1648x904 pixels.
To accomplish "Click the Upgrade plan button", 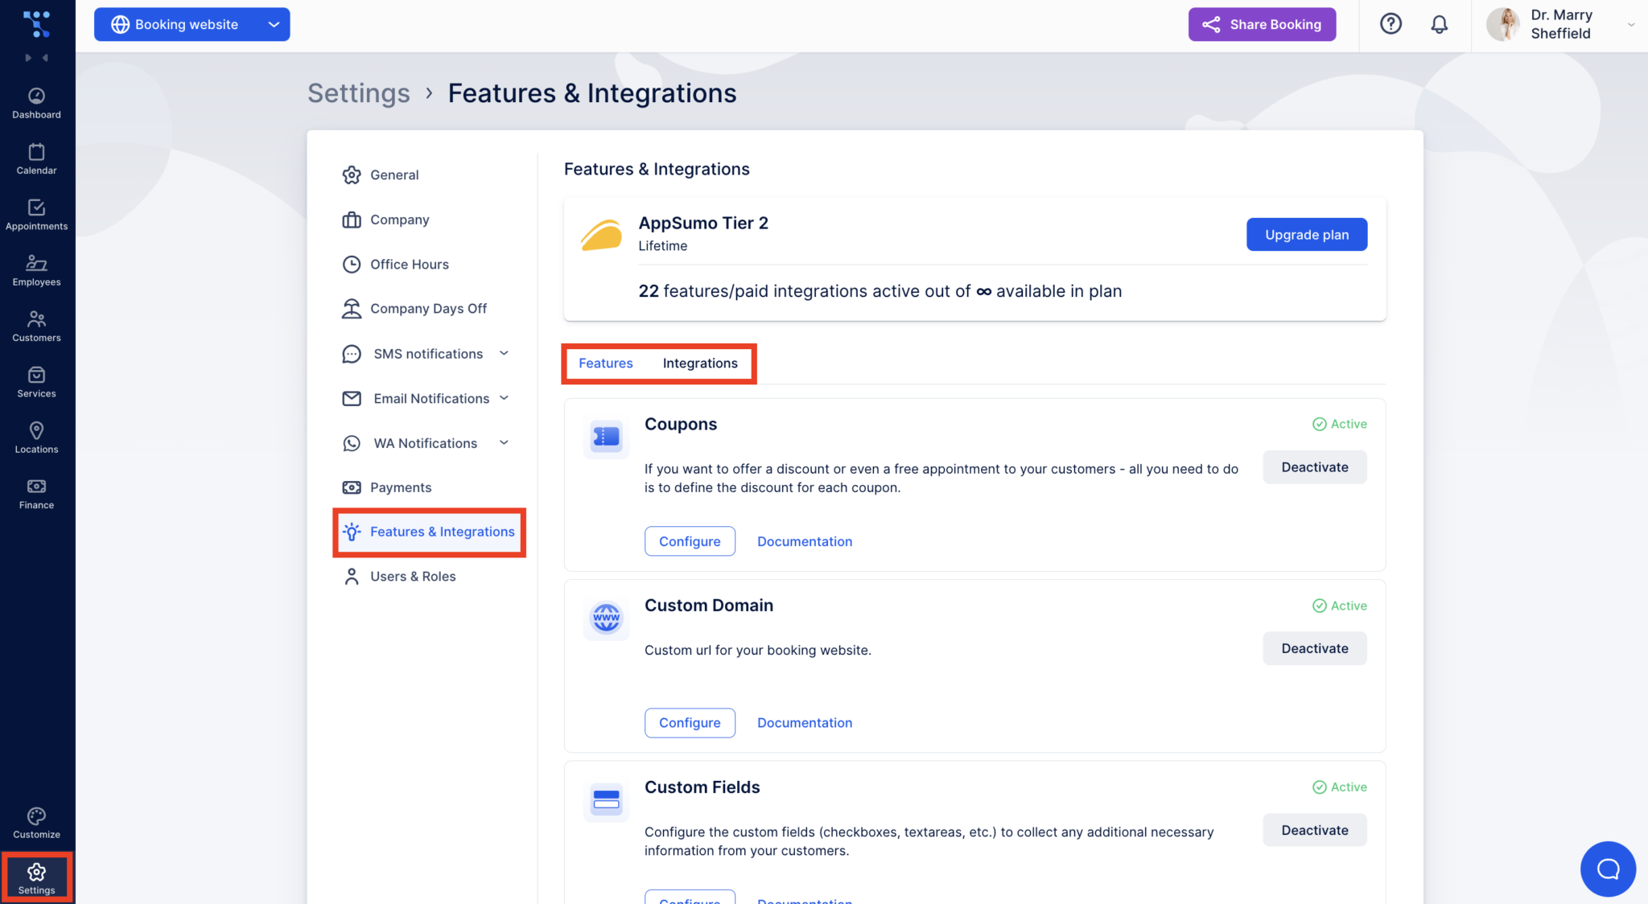I will pos(1306,234).
